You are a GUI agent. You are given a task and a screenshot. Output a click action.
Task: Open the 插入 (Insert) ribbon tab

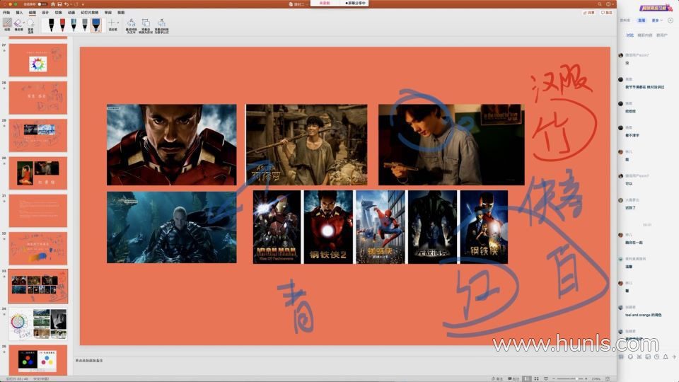(19, 13)
